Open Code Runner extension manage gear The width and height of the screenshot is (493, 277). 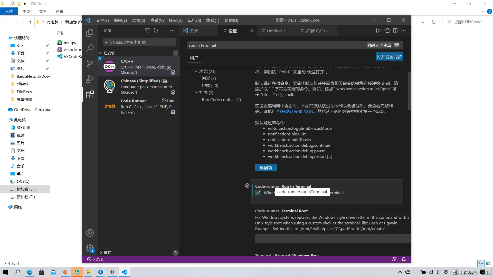point(173,112)
